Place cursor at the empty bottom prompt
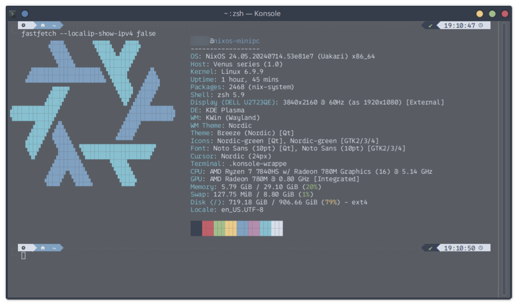 (x=24, y=255)
